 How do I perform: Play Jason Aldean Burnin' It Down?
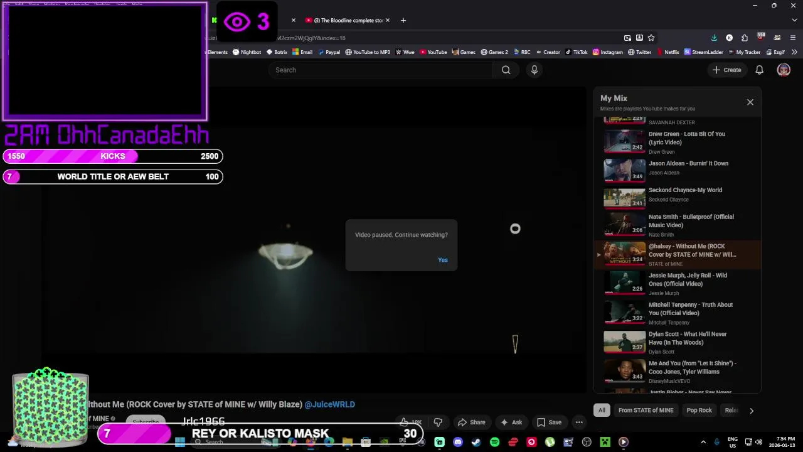[678, 169]
